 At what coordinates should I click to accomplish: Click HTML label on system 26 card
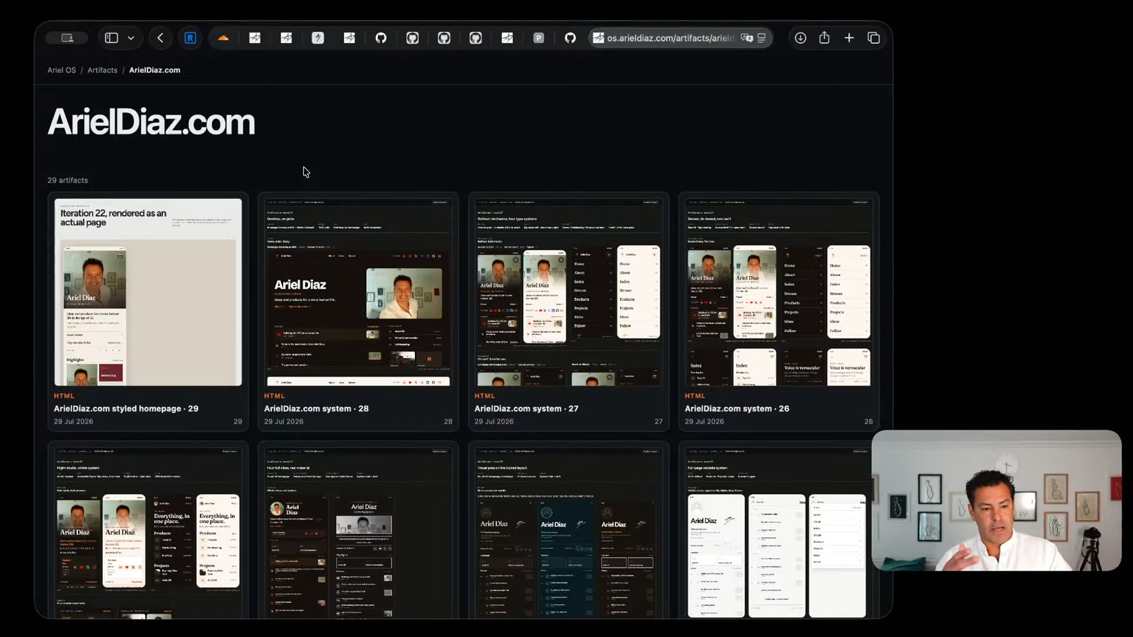tap(695, 396)
